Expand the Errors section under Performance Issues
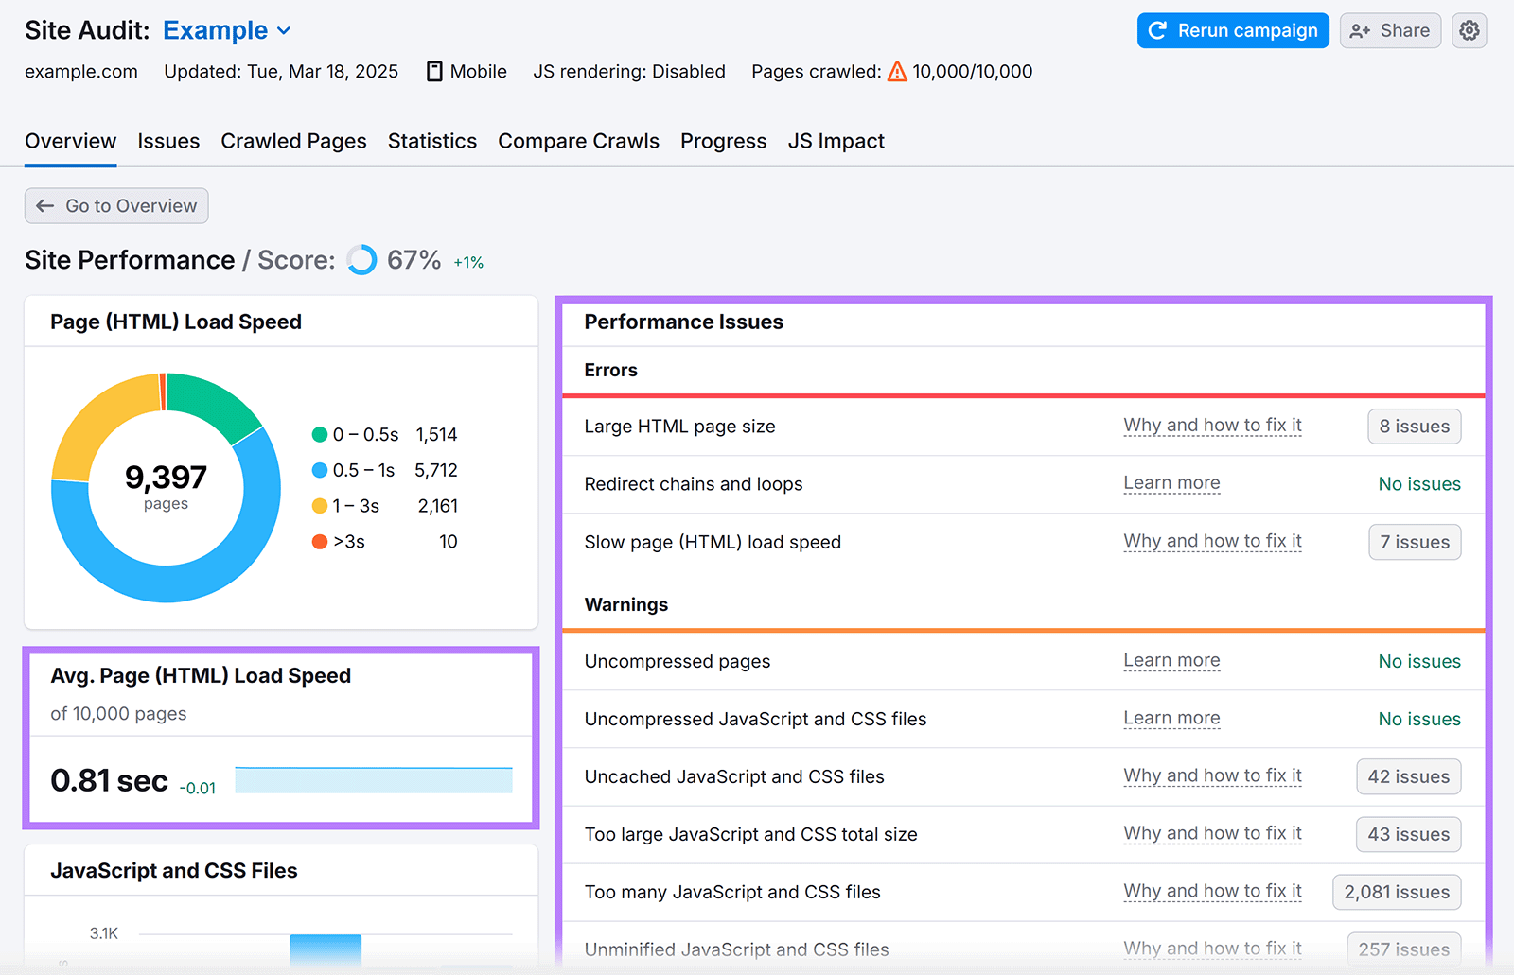This screenshot has width=1514, height=975. coord(610,370)
